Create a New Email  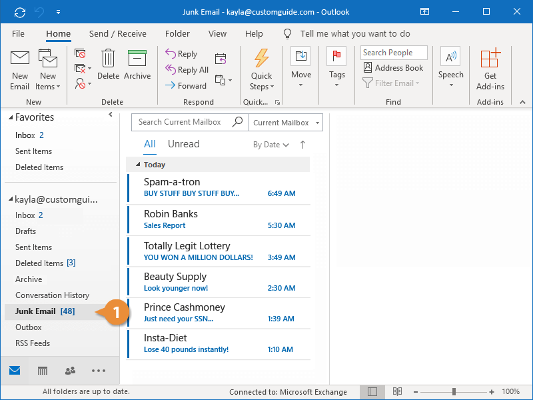20,71
